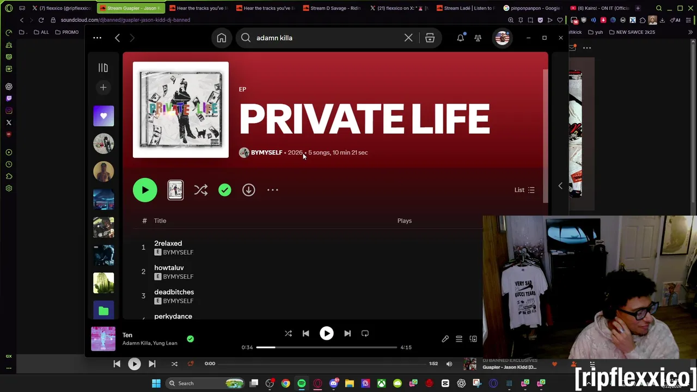This screenshot has height=392, width=697.
Task: Toggle the green saved-to-library checkmark
Action: (225, 190)
